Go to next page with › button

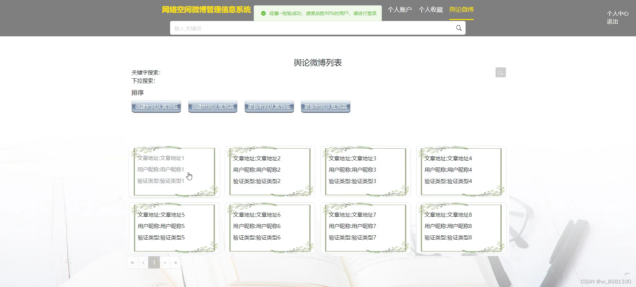(165, 262)
